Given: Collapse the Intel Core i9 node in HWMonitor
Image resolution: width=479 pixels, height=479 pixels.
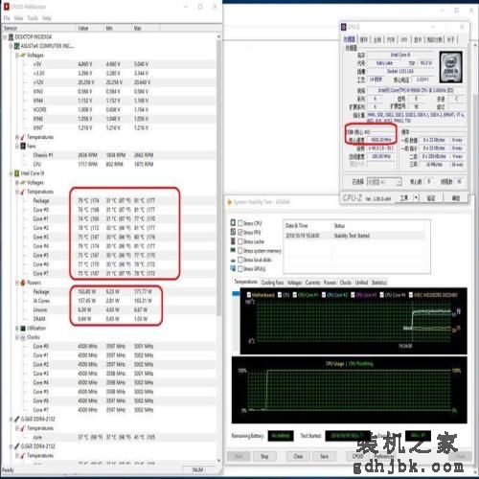Looking at the screenshot, I should pyautogui.click(x=11, y=173).
